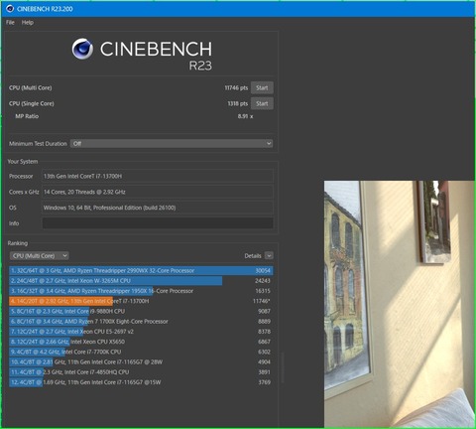Open the CPU (Multi Core) ranking dropdown

point(40,255)
